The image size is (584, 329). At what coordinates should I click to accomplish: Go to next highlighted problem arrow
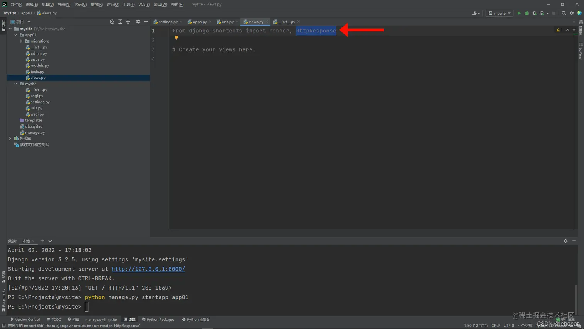pos(574,30)
